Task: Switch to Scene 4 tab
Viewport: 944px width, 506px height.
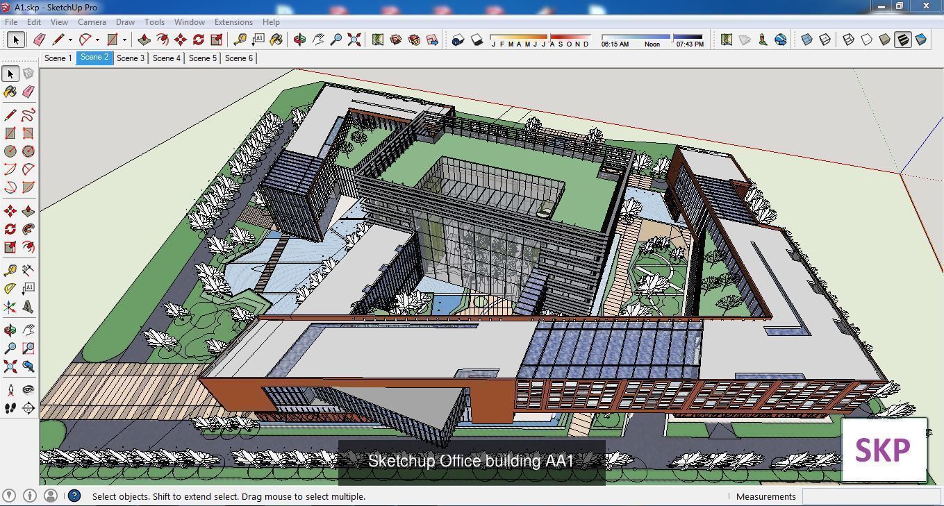Action: coord(167,58)
